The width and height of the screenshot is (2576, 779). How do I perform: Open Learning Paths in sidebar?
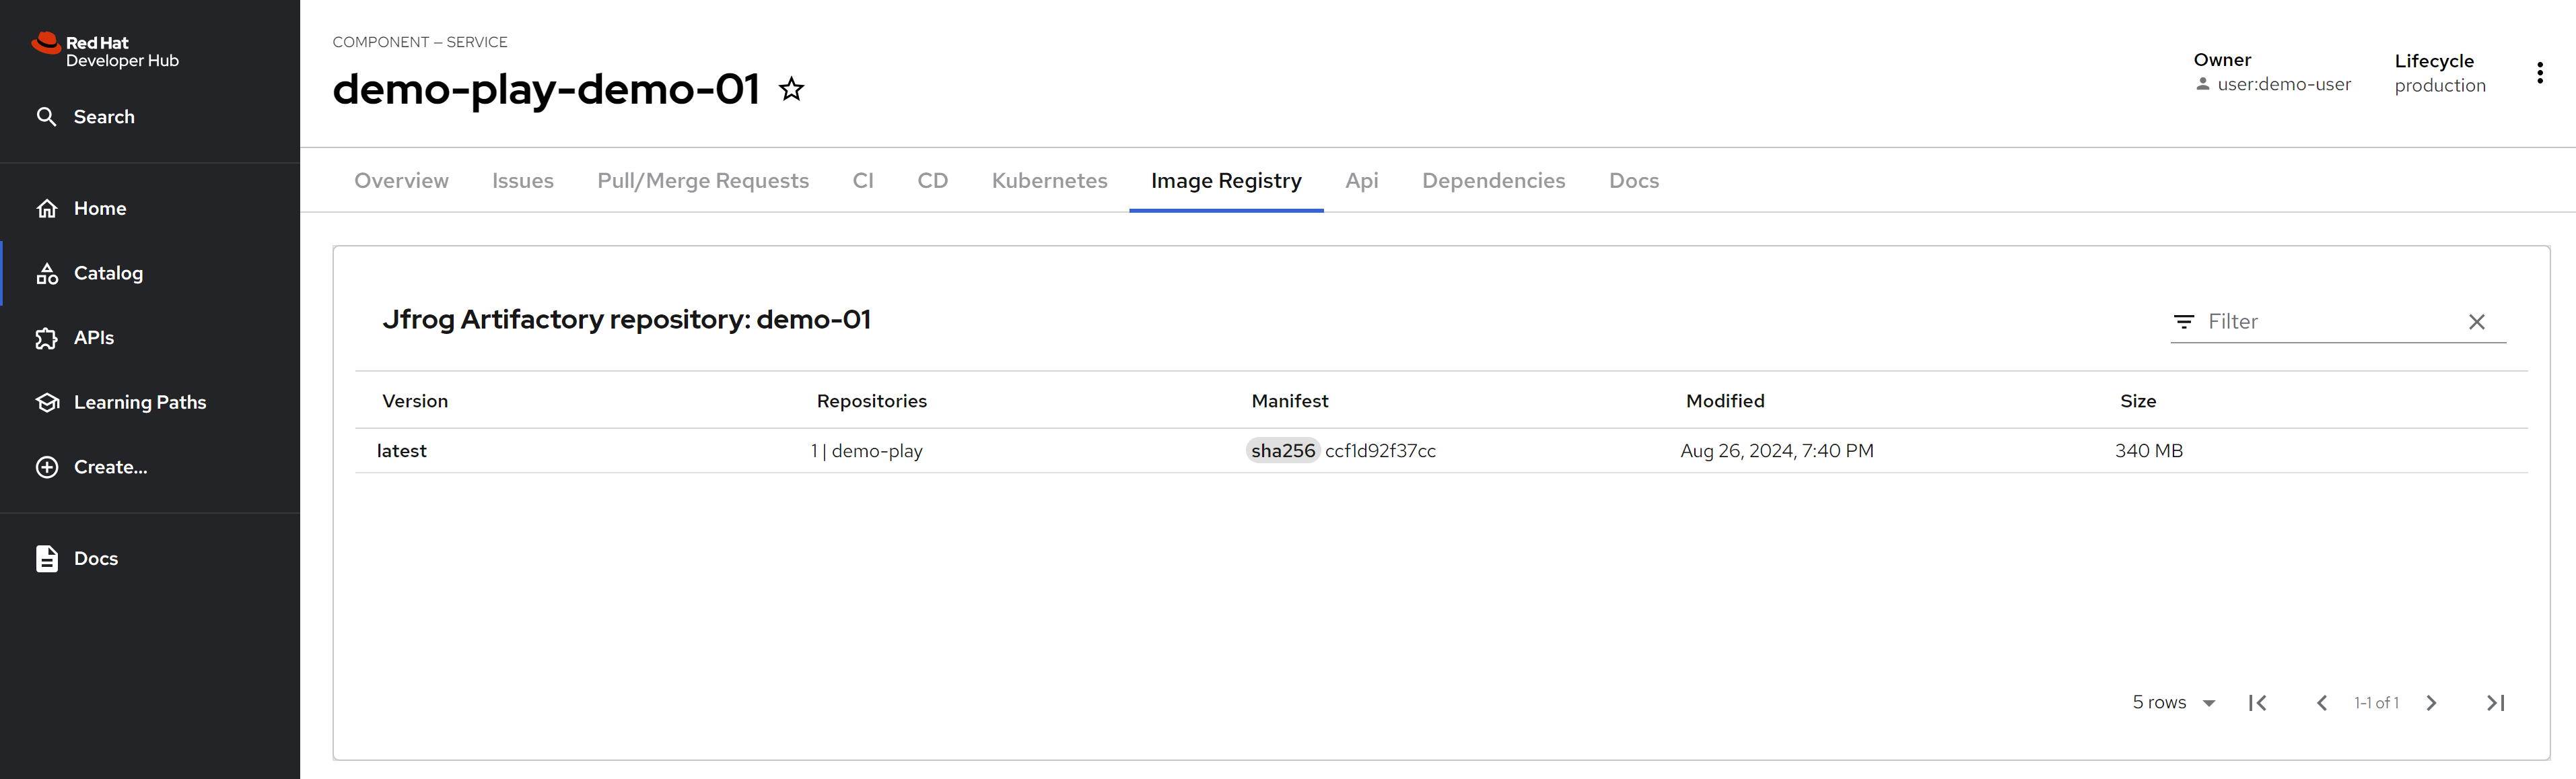(x=139, y=402)
